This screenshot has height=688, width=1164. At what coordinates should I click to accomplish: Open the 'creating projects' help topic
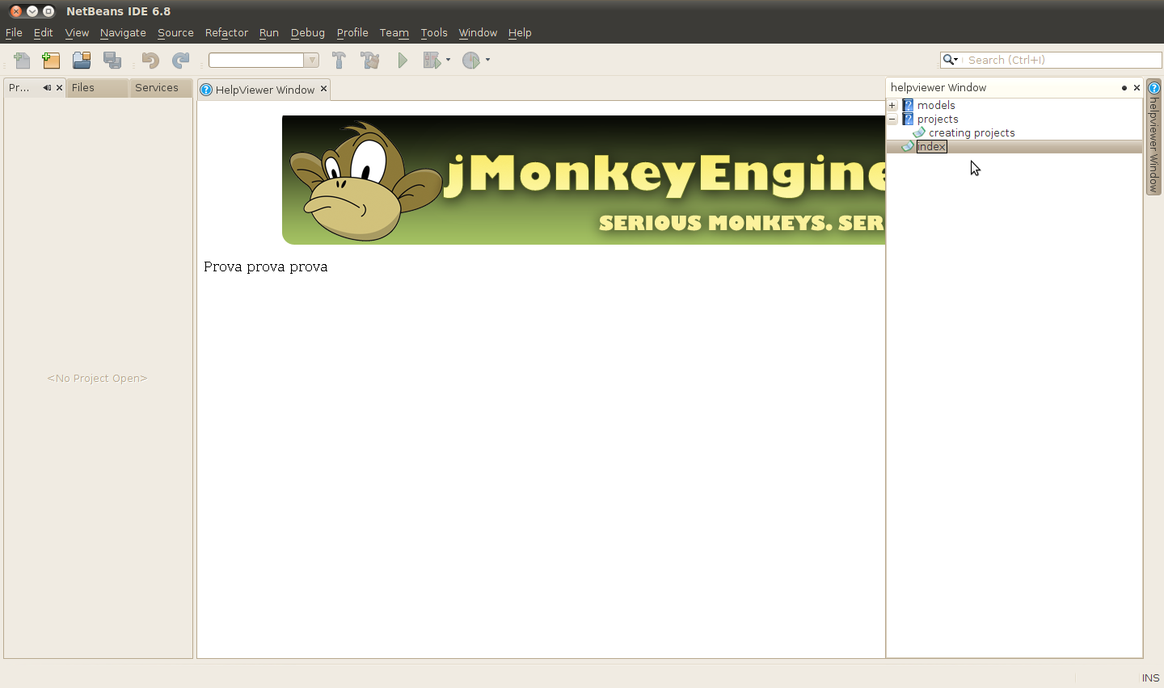coord(972,132)
